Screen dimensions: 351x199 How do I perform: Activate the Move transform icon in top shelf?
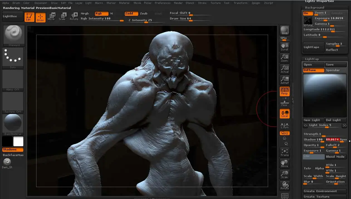click(x=51, y=16)
